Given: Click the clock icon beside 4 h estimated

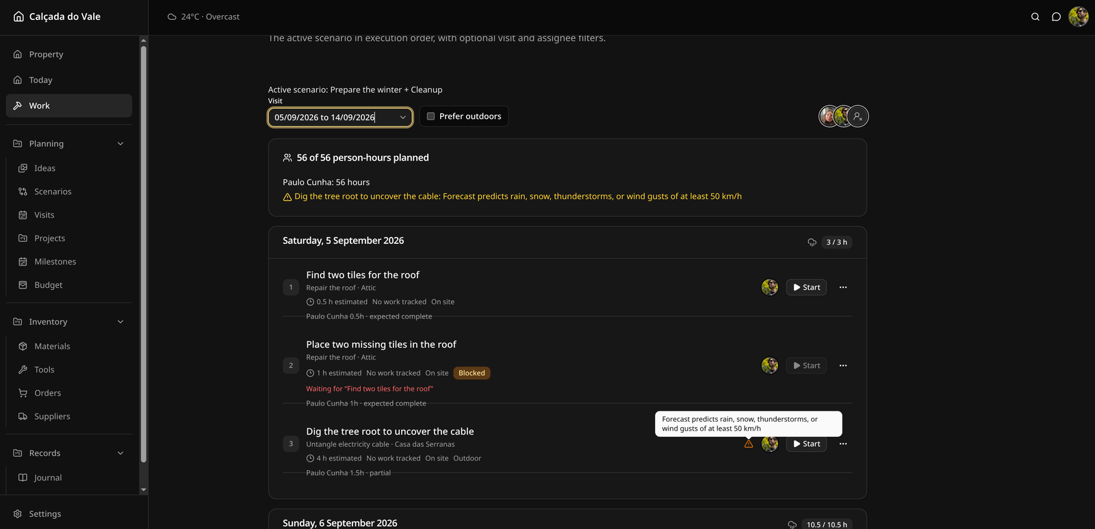Looking at the screenshot, I should pyautogui.click(x=310, y=459).
